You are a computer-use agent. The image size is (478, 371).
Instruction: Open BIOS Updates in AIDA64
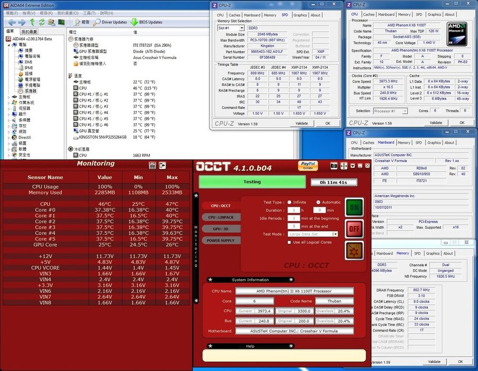(x=147, y=22)
